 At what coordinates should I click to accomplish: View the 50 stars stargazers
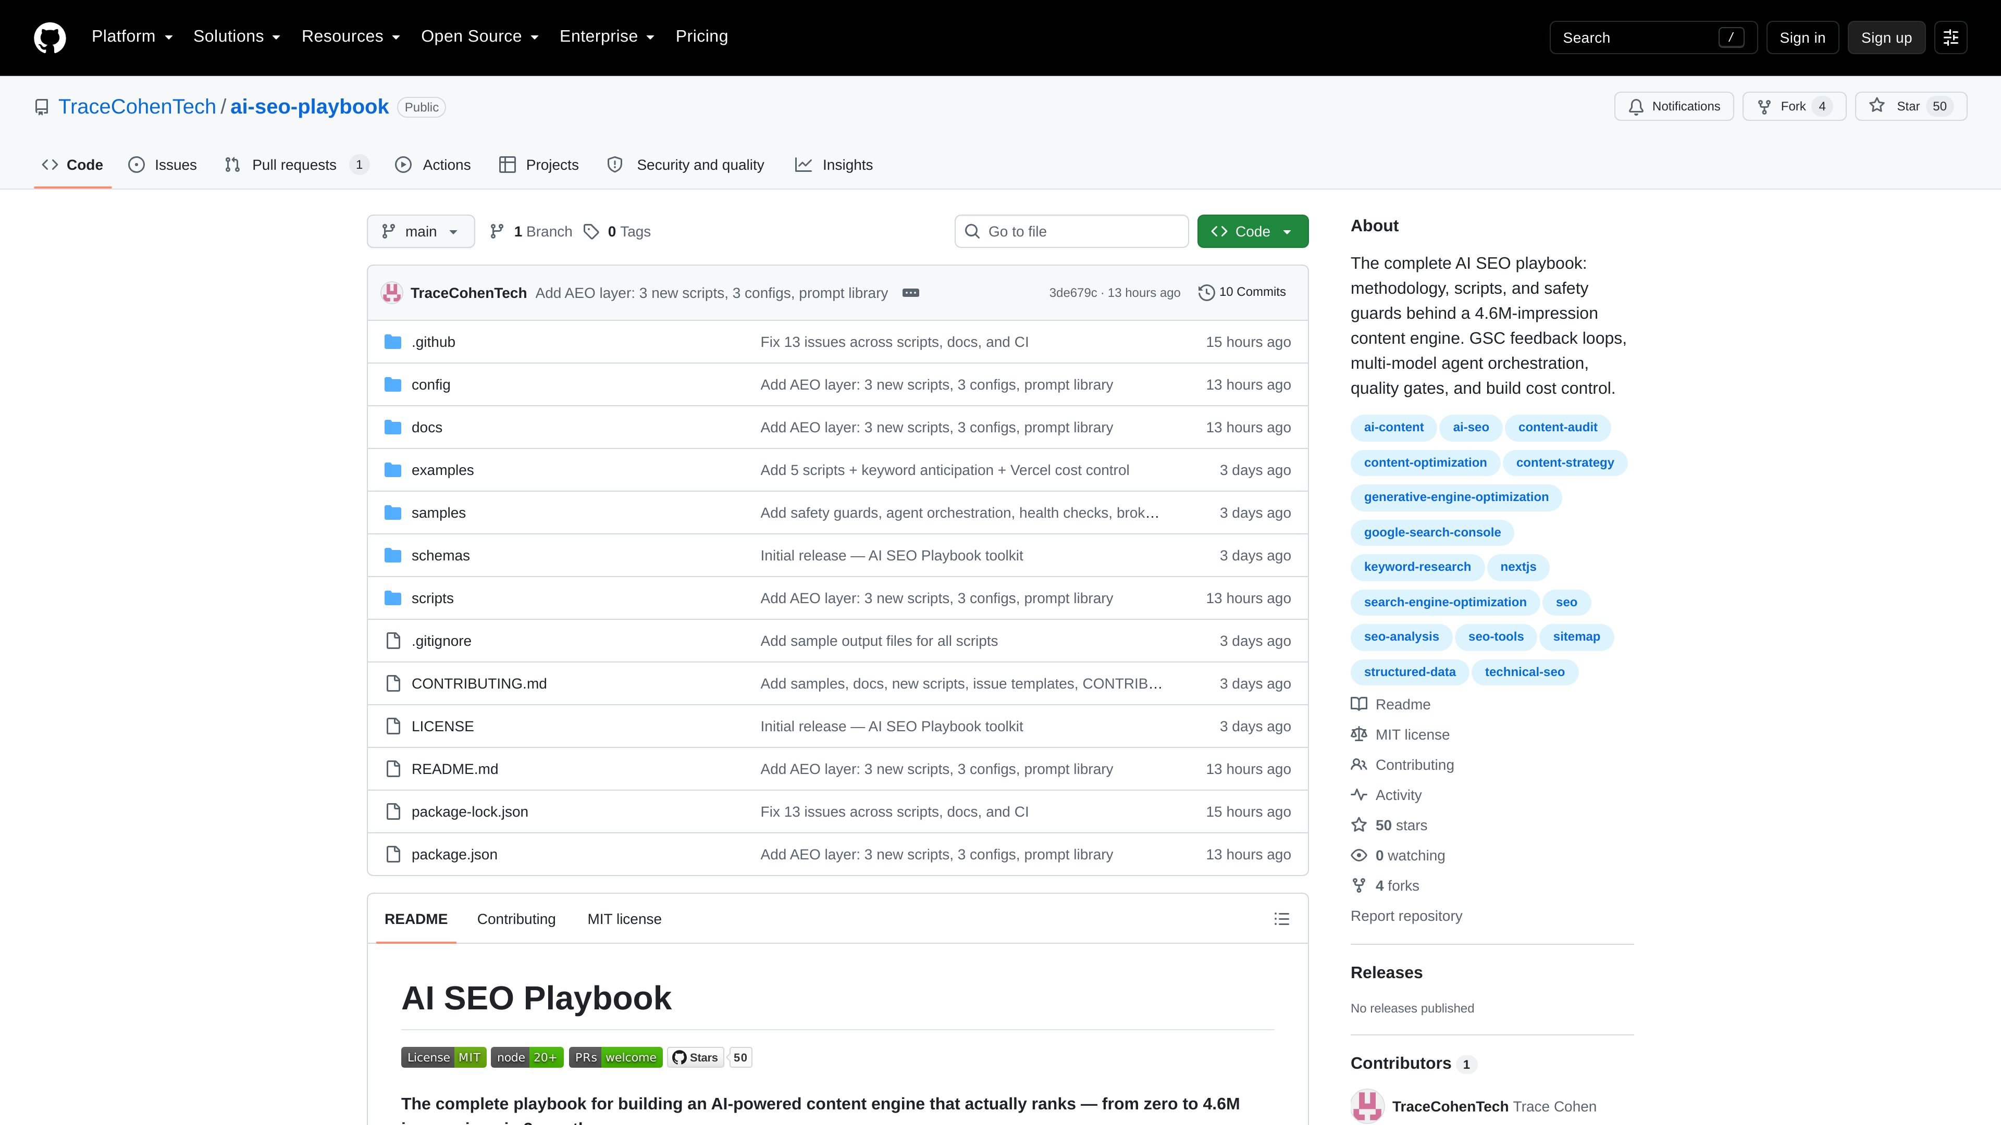point(1389,826)
